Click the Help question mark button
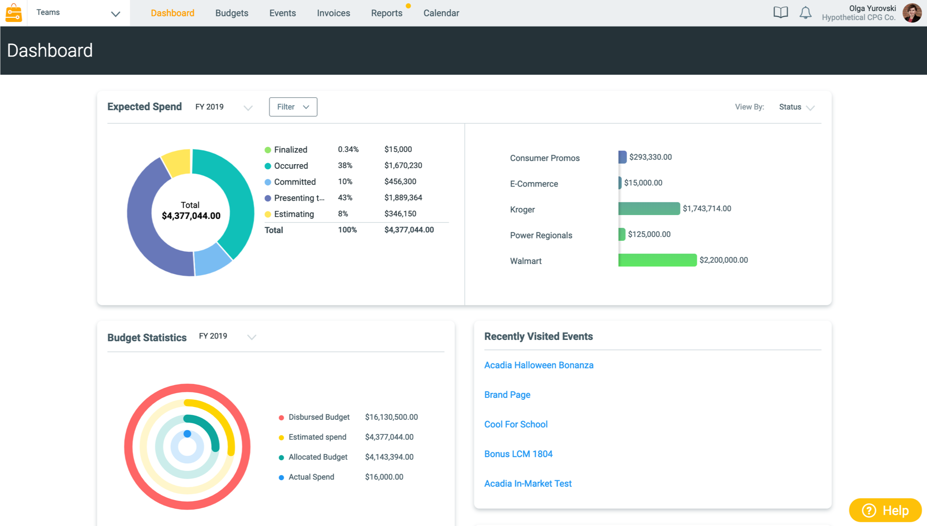The height and width of the screenshot is (526, 927). (x=885, y=510)
